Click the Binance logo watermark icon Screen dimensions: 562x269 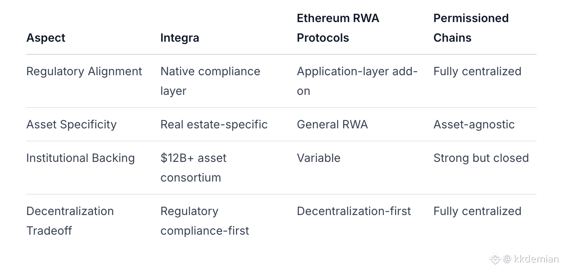pos(495,259)
